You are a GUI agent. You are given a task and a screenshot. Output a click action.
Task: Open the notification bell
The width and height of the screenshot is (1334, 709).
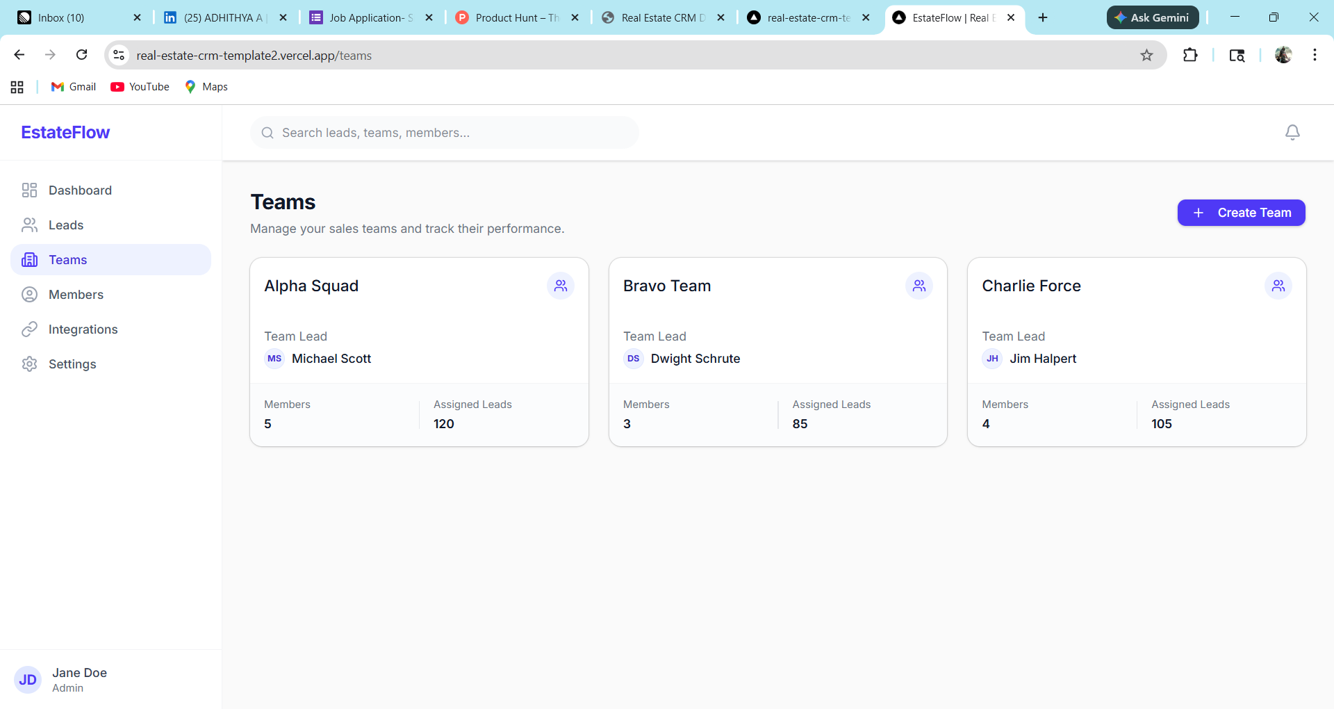pos(1292,132)
